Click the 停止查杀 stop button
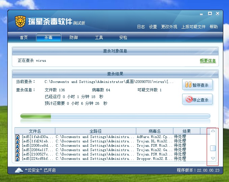Image resolution: width=229 pixels, height=182 pixels. (197, 99)
